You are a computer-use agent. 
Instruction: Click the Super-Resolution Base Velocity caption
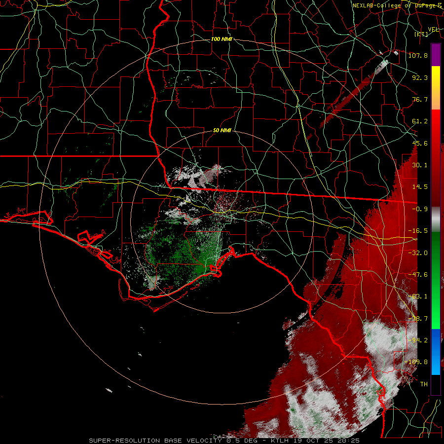click(224, 441)
